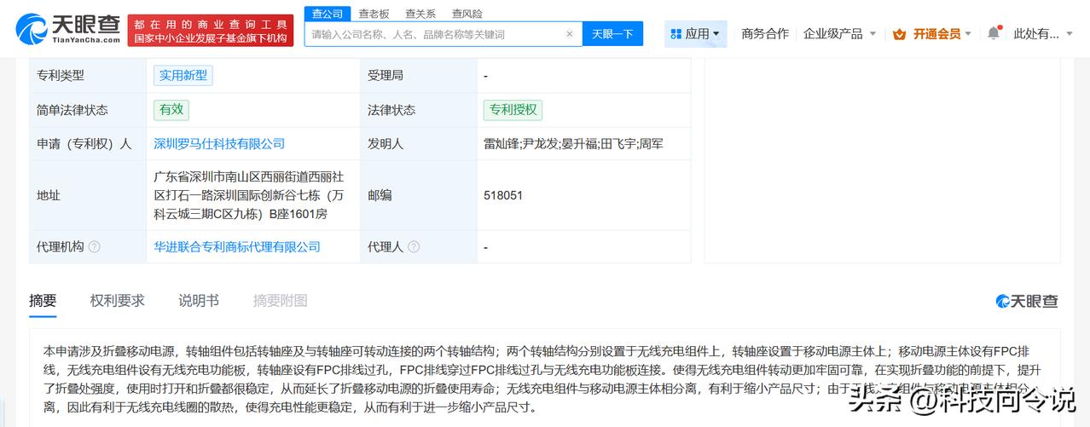
Task: Open the 华进联合专利商标代理有限公司 agency link
Action: pos(237,247)
